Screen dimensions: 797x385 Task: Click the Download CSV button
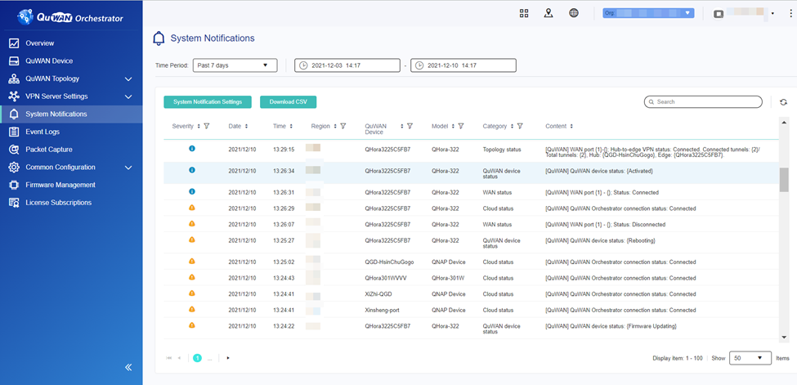289,101
